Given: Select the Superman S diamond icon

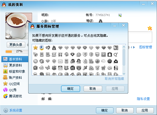Looking at the screenshot, I should point(85,48).
